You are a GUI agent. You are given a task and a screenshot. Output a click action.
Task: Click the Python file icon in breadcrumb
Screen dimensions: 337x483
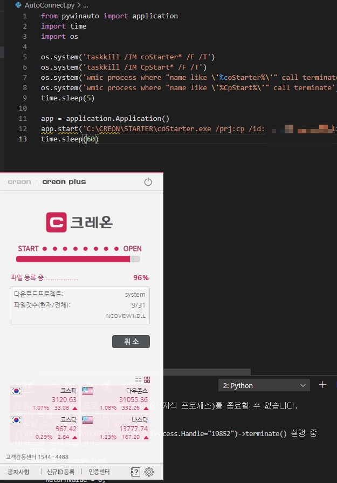[x=18, y=5]
